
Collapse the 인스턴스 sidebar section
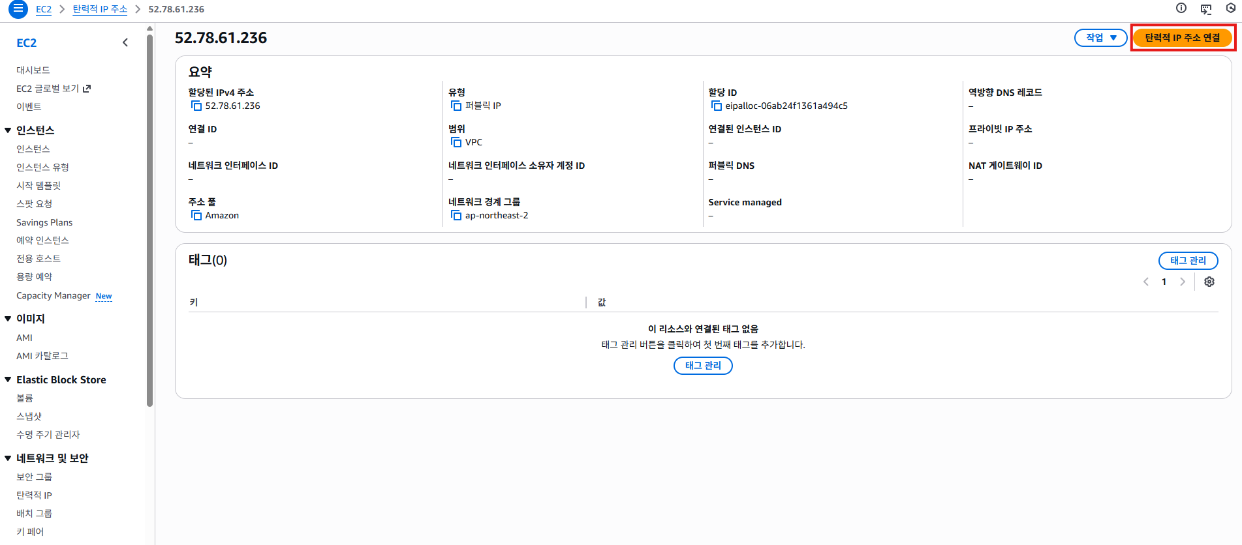tap(8, 130)
